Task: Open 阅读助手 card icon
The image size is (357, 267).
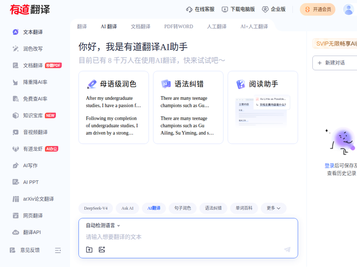Action: click(x=241, y=84)
